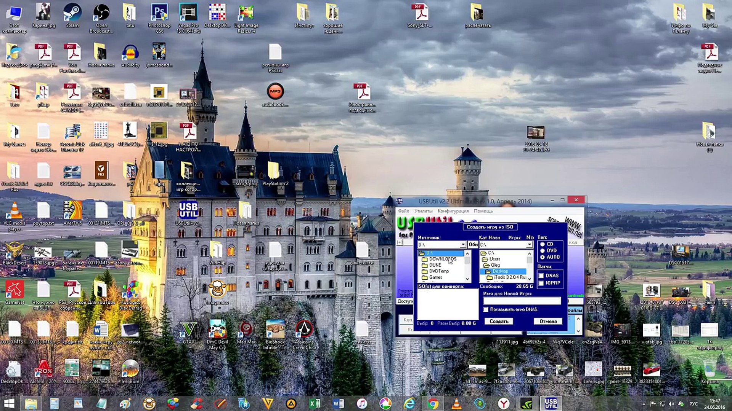Open the Steam desktop icon

point(72,16)
